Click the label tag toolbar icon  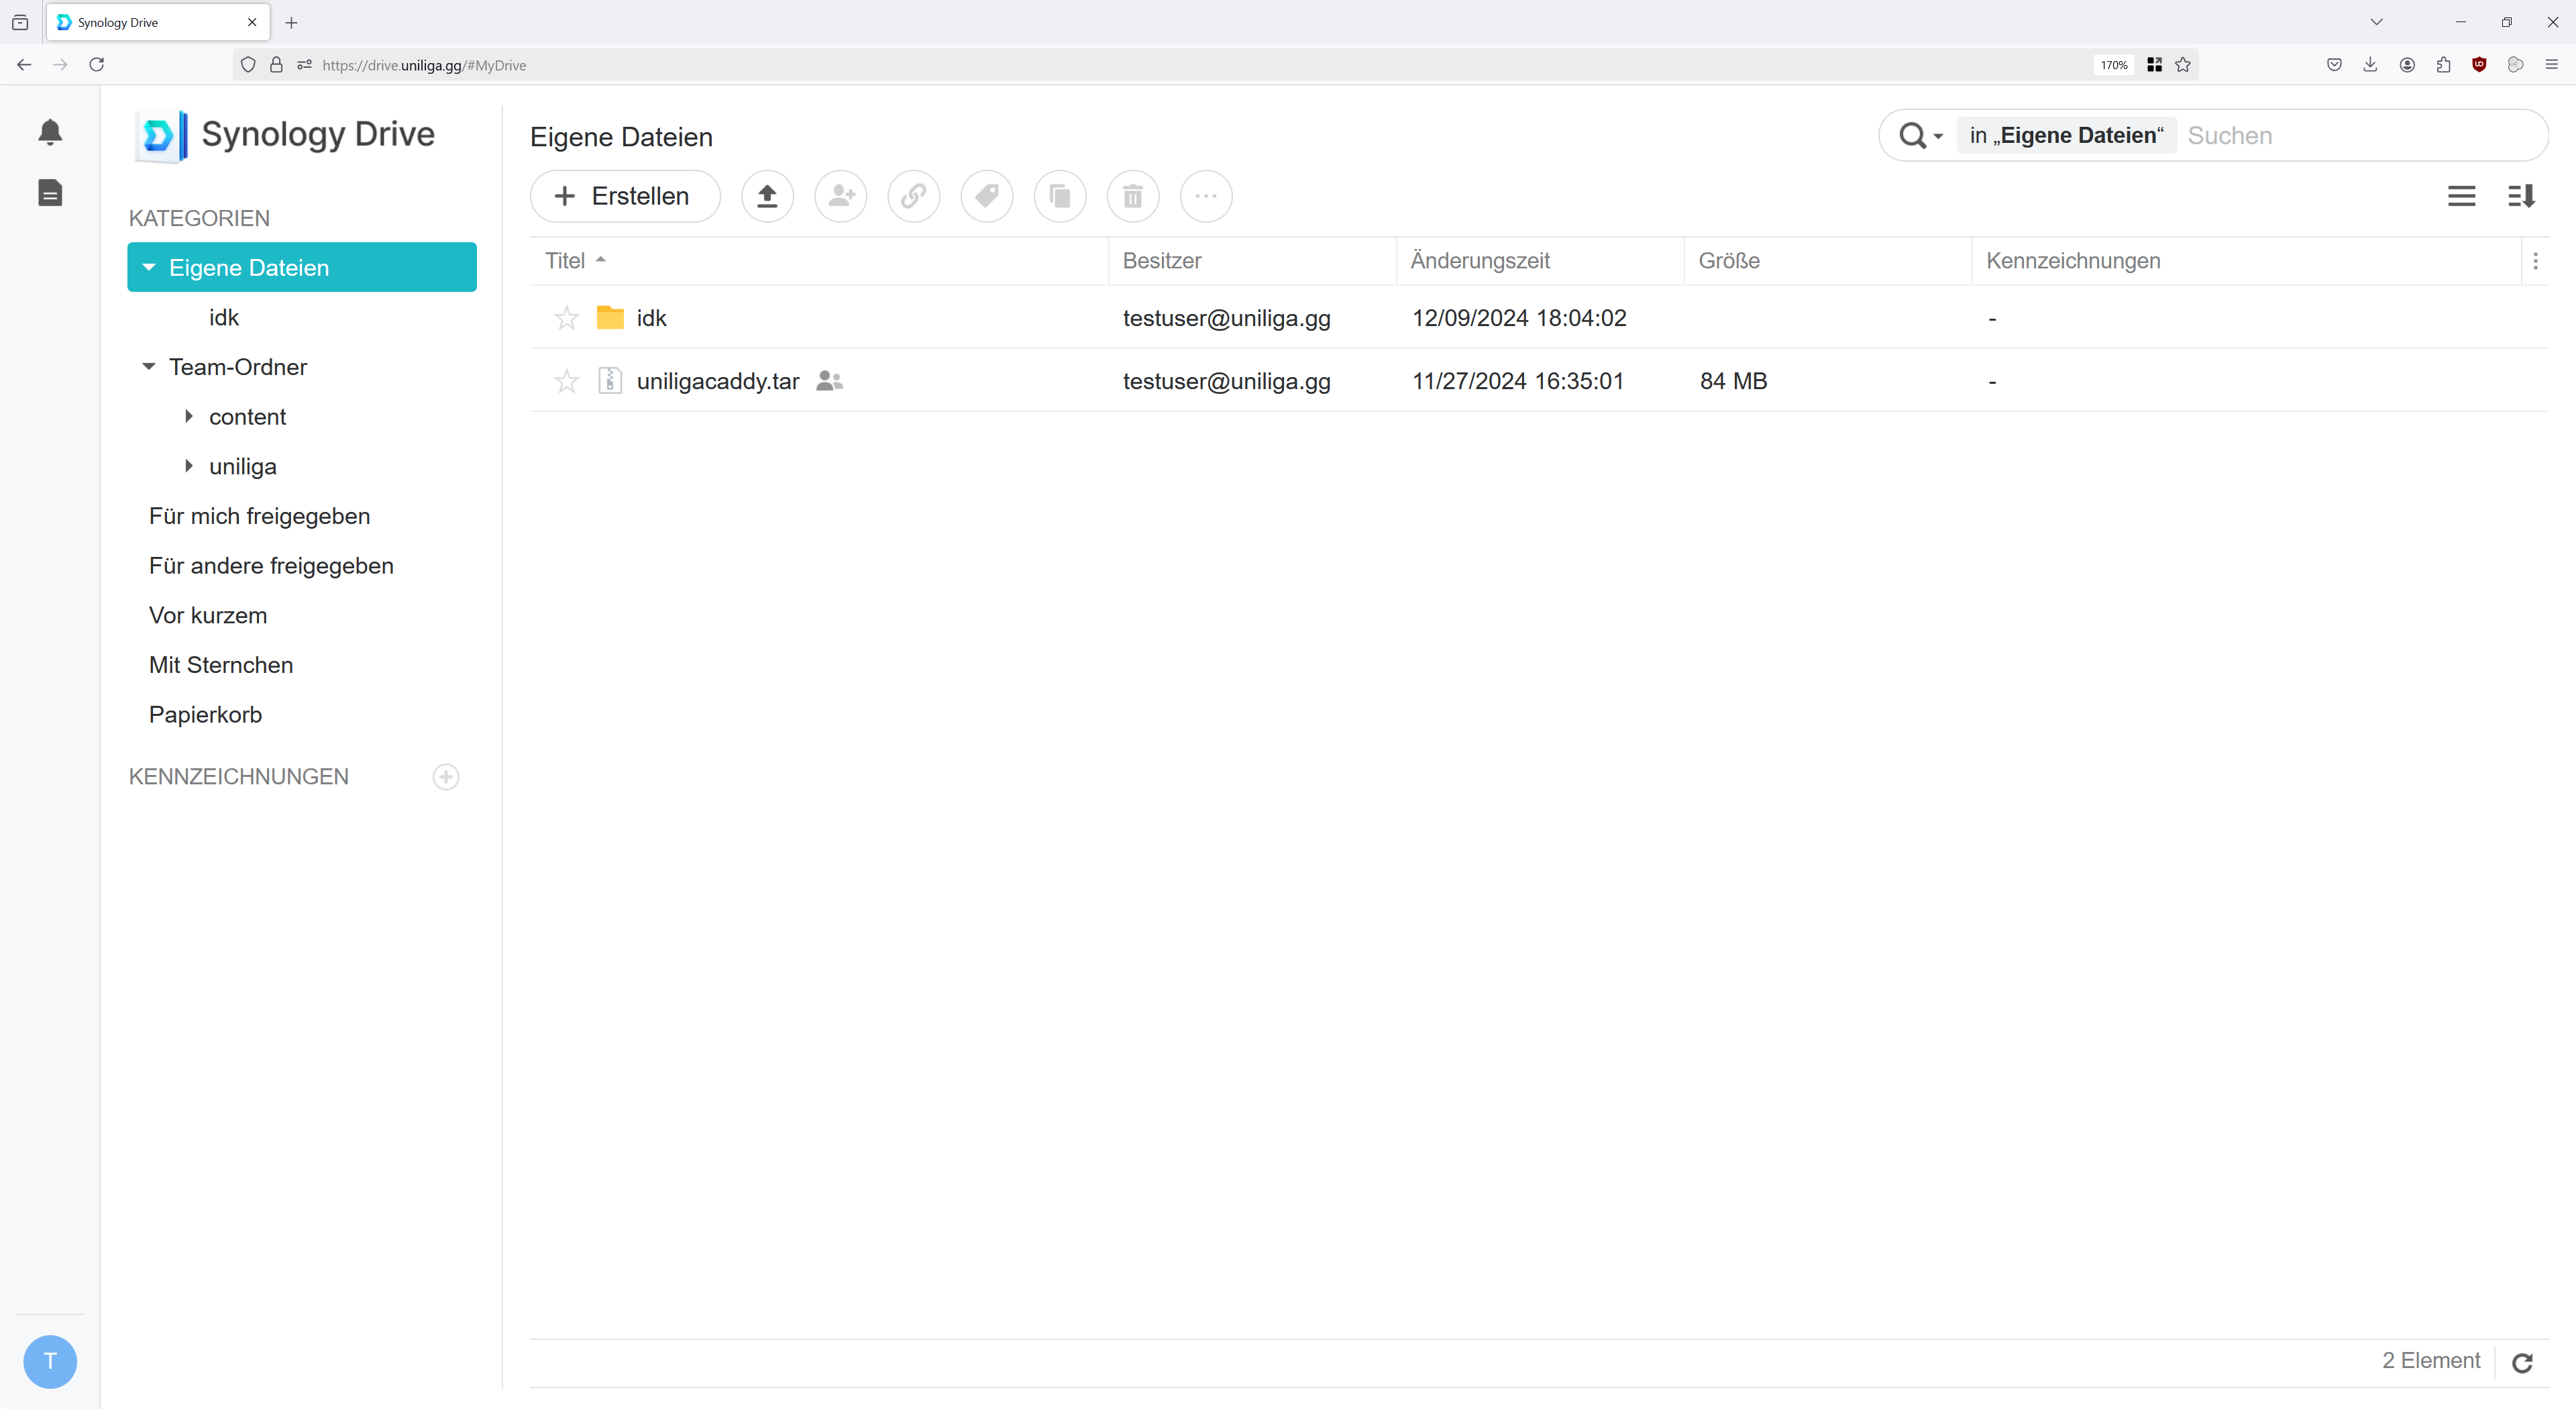[x=986, y=196]
